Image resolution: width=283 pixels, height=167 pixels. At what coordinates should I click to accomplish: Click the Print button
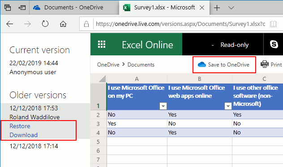pyautogui.click(x=271, y=64)
